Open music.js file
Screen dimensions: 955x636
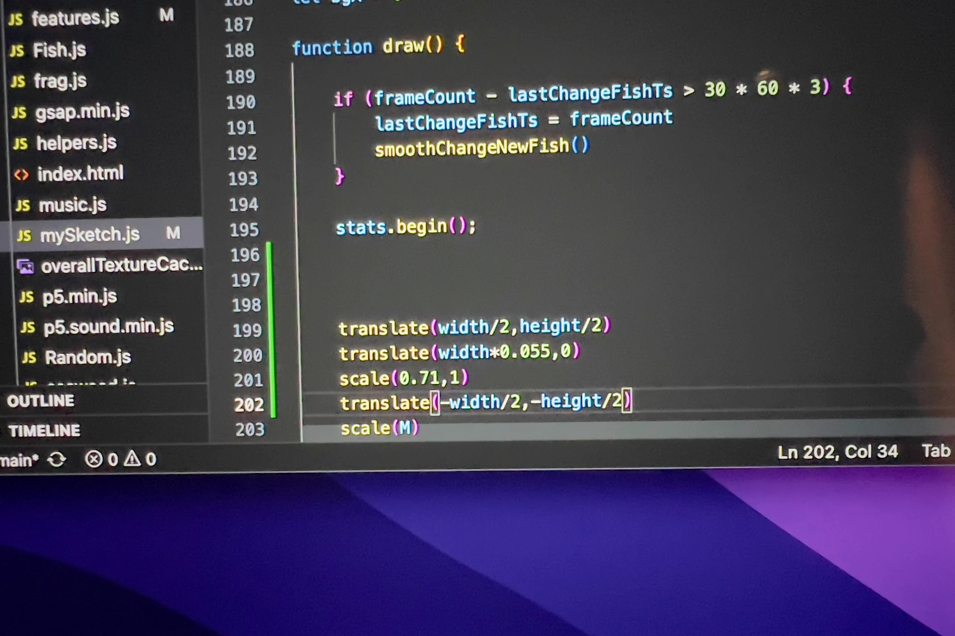73,205
